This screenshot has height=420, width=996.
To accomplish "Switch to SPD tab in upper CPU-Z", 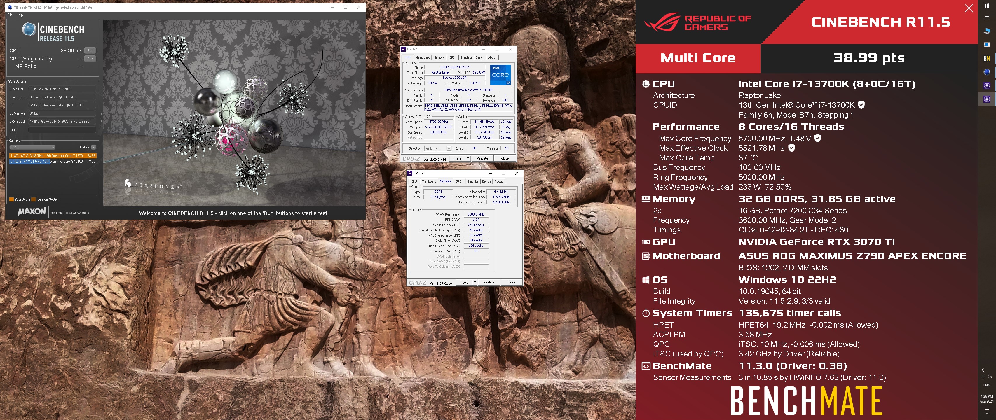I will pos(452,57).
